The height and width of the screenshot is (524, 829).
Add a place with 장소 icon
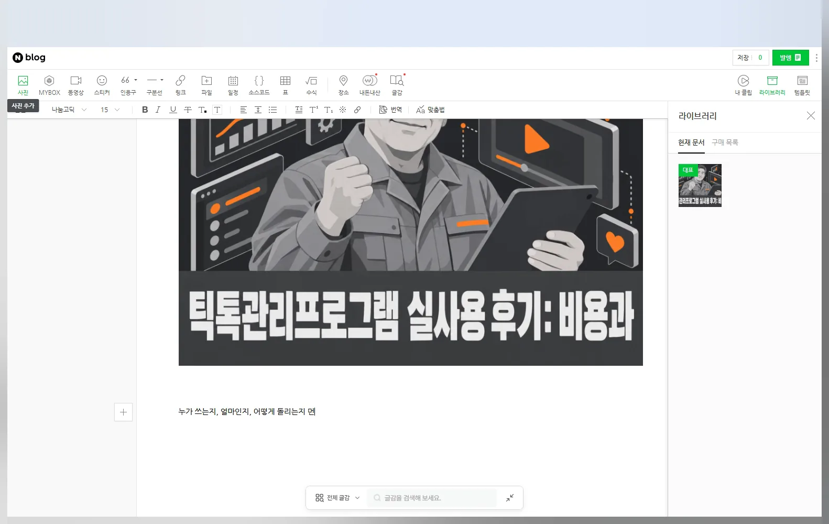[344, 85]
